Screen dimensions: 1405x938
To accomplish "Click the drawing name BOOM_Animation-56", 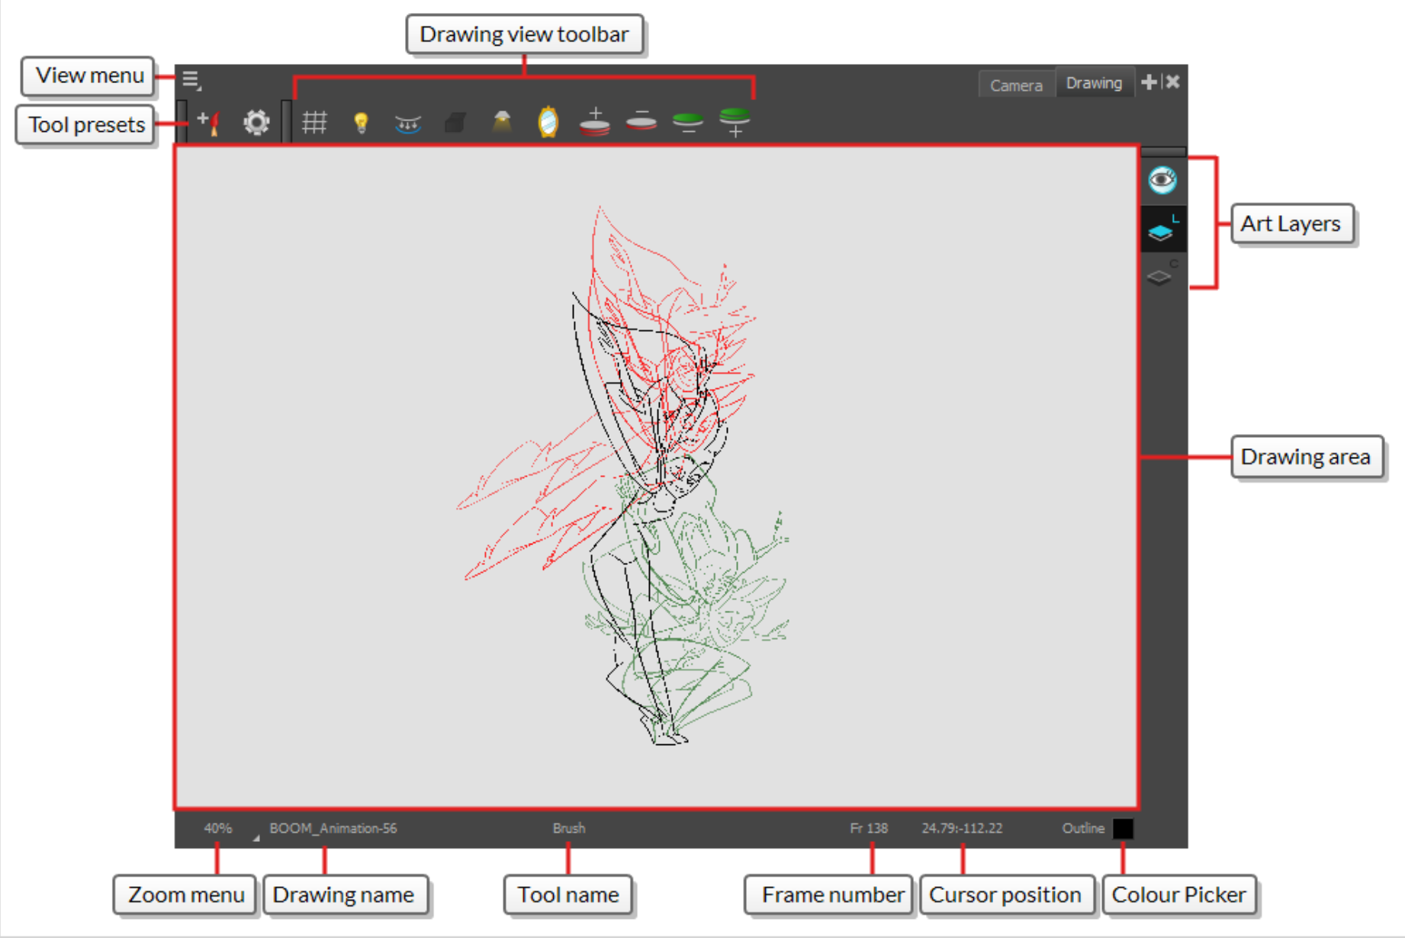I will [x=334, y=828].
